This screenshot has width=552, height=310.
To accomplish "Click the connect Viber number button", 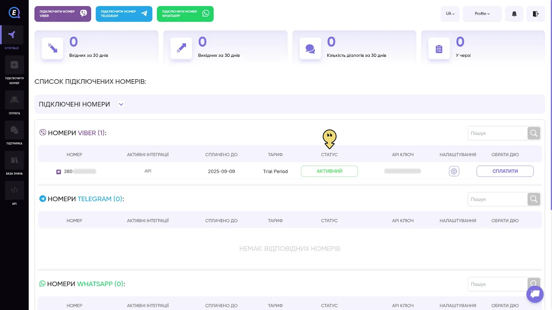I will [63, 14].
